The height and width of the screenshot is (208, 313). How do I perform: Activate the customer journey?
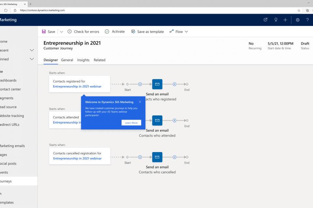click(x=115, y=32)
